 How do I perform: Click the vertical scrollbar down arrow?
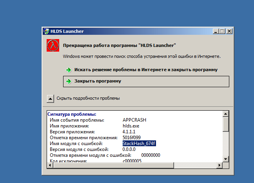[225, 159]
